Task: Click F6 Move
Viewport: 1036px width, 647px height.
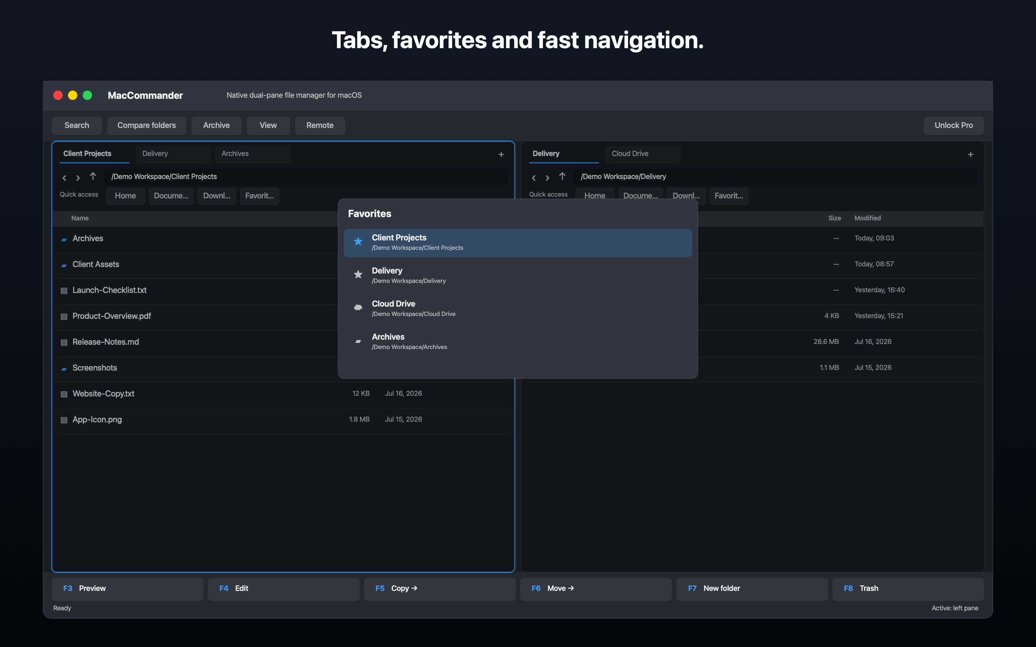Action: point(595,589)
